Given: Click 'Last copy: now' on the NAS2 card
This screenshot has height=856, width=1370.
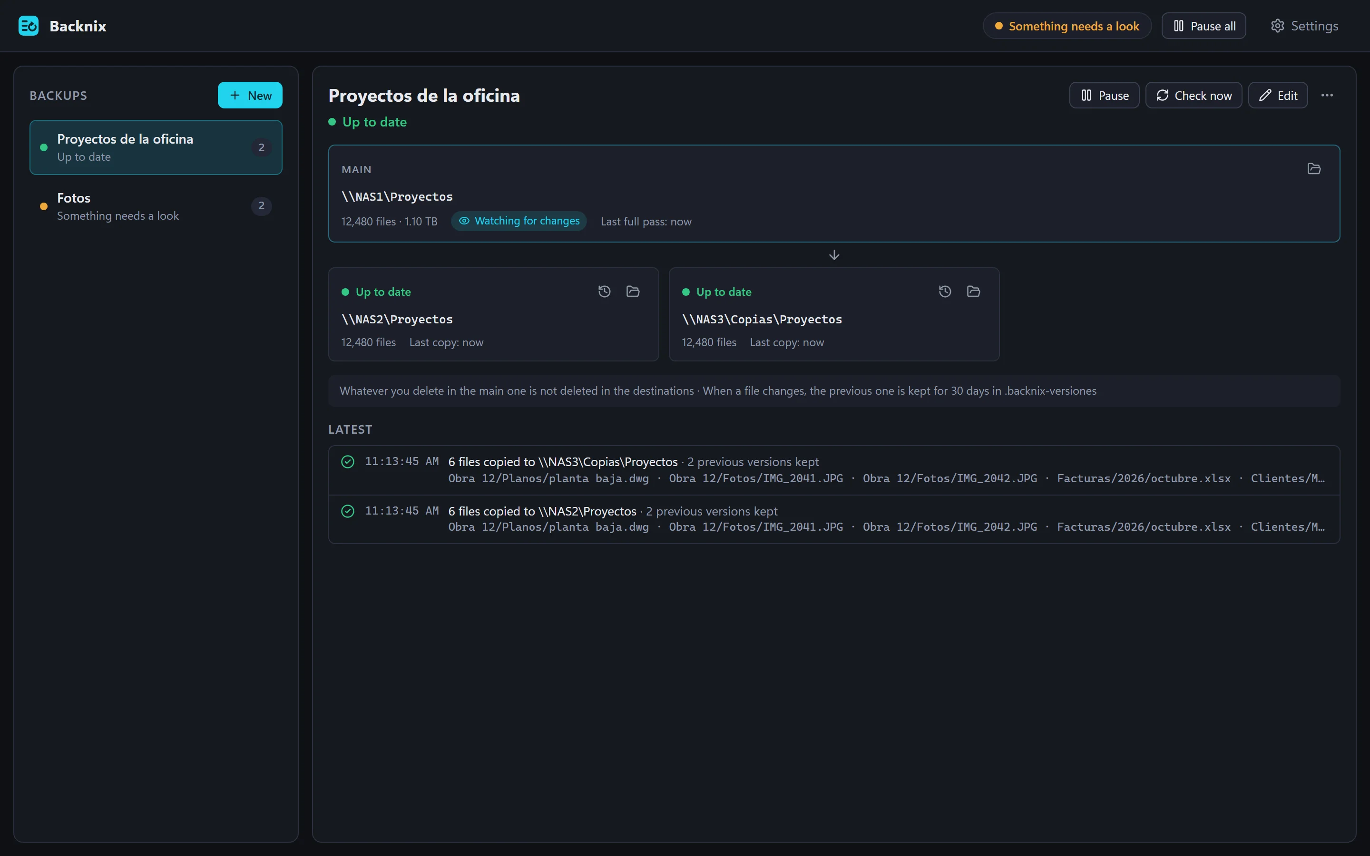Looking at the screenshot, I should coord(446,342).
